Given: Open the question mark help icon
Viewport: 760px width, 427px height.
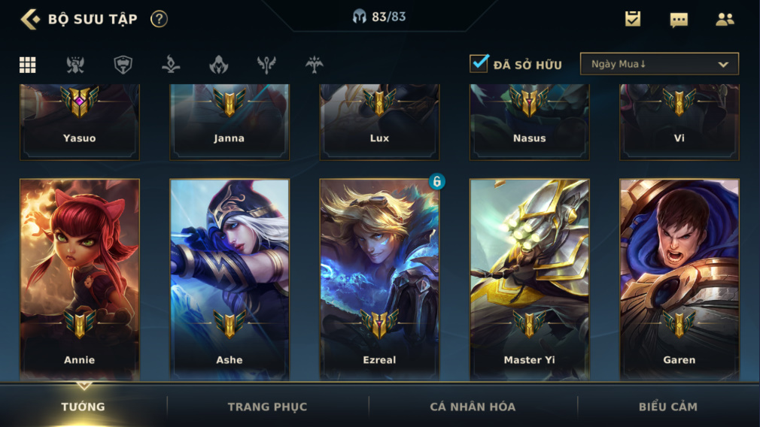Looking at the screenshot, I should 159,20.
